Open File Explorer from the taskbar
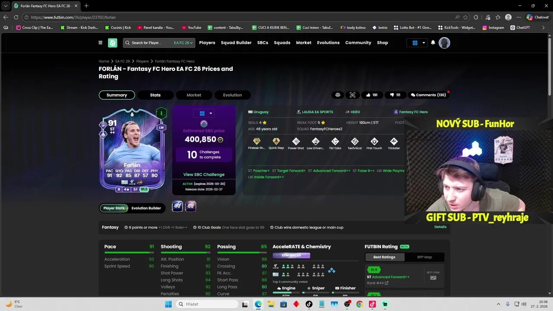553x311 pixels. coord(271,304)
